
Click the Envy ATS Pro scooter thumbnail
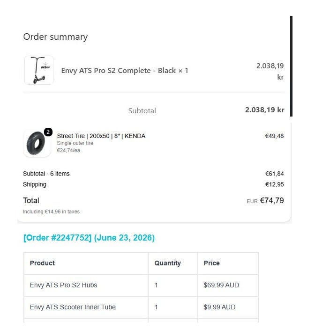pyautogui.click(x=39, y=70)
